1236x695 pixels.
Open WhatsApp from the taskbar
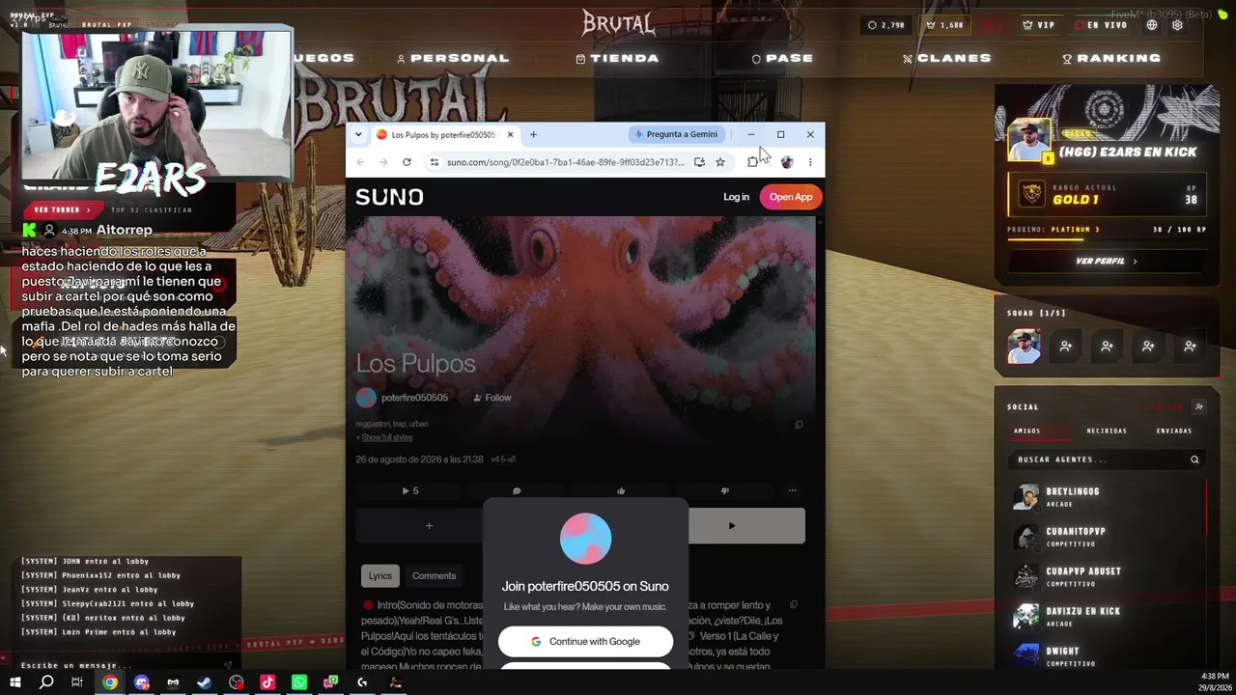(x=299, y=682)
